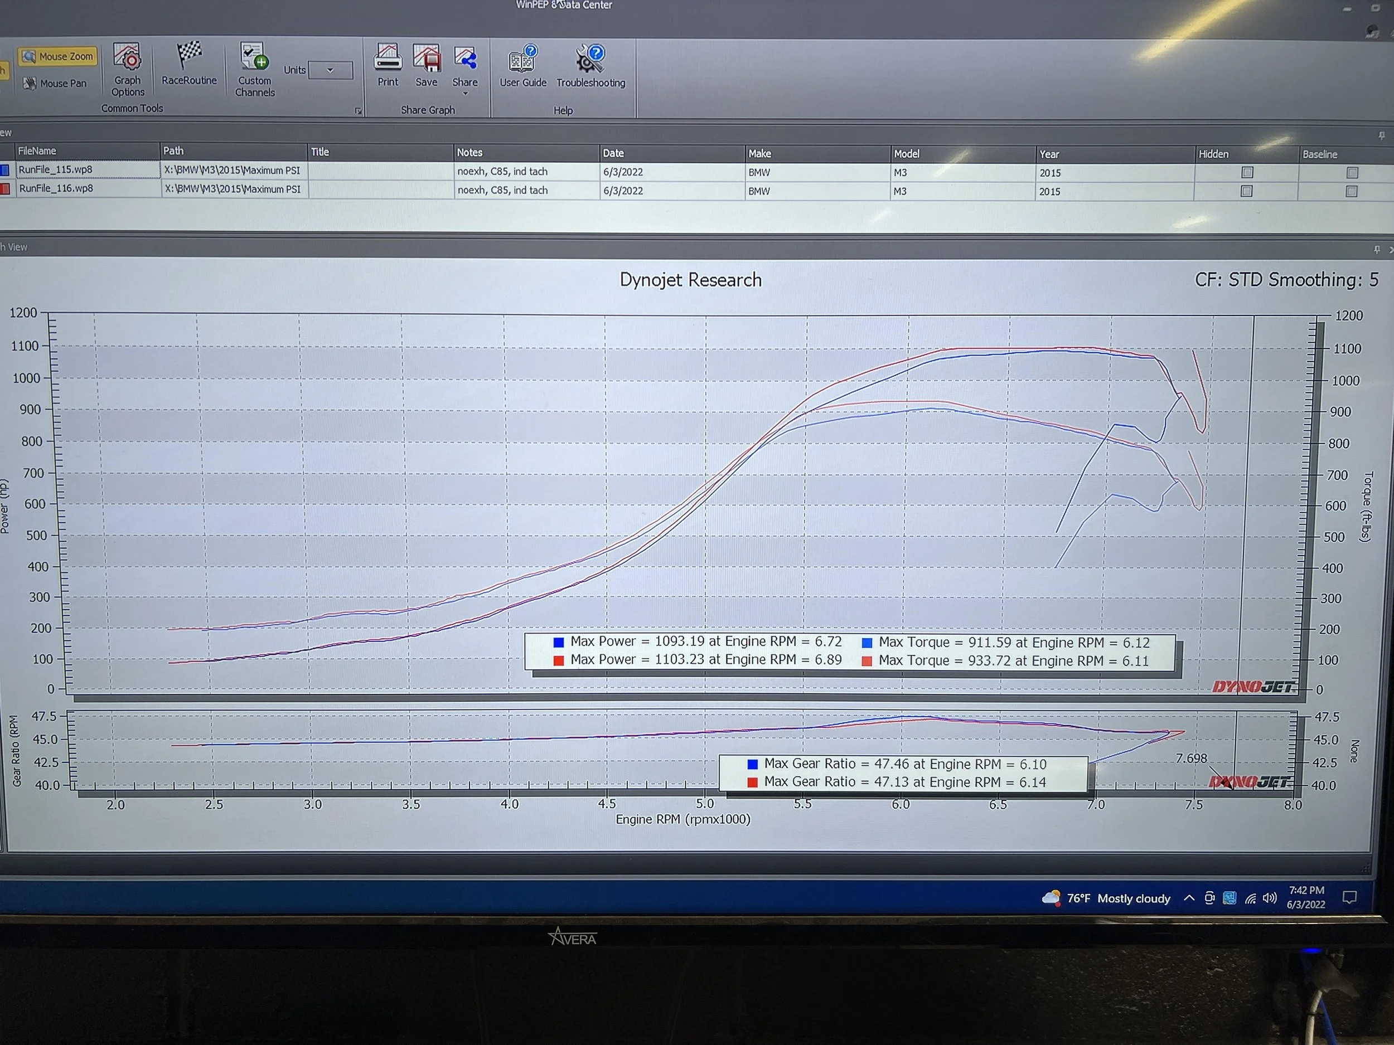
Task: Activate the Mouse Pan tool
Action: [x=55, y=83]
